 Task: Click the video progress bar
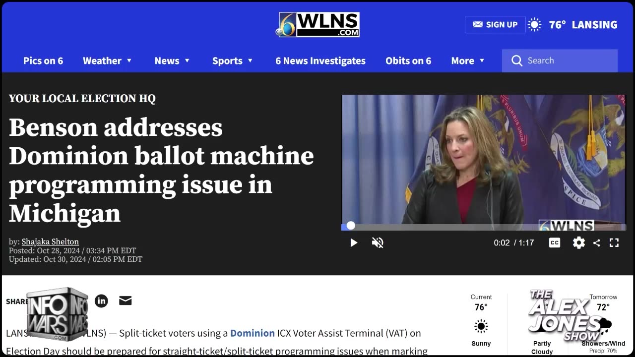[484, 227]
